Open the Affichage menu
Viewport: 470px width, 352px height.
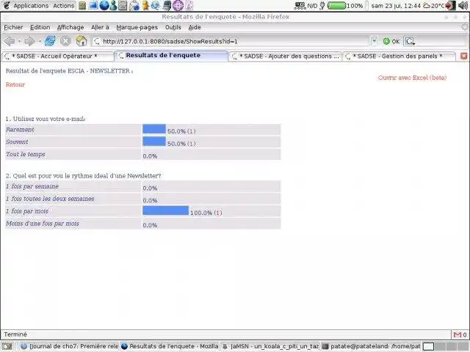click(70, 27)
